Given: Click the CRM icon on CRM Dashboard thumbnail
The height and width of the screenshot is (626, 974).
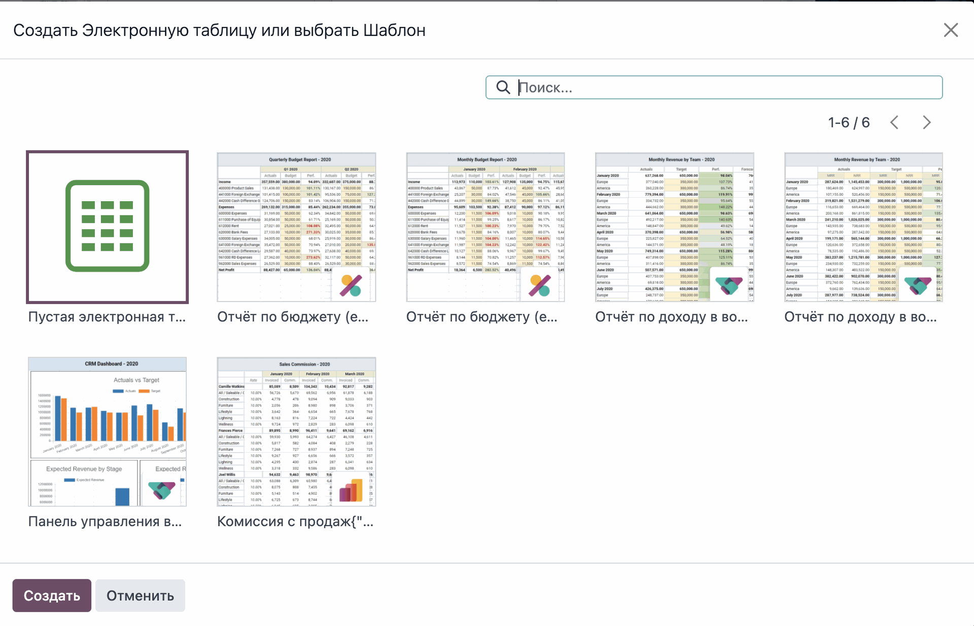Looking at the screenshot, I should pos(161,490).
